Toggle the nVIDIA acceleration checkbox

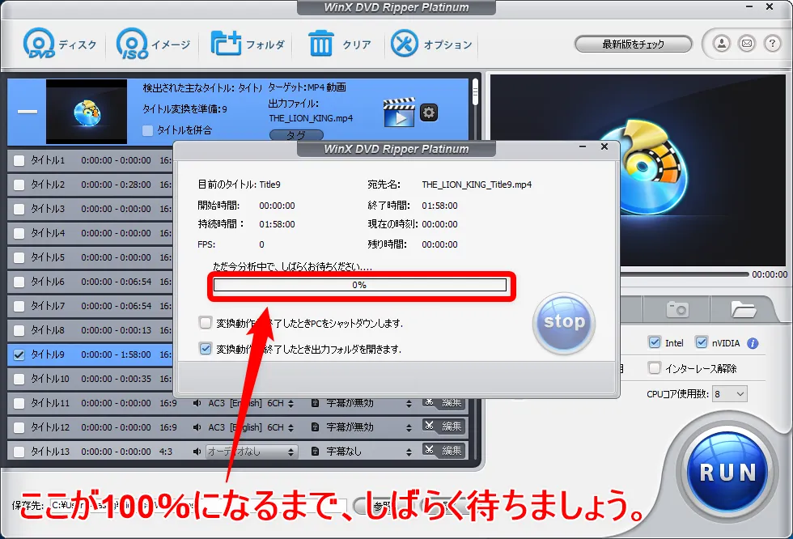click(702, 342)
